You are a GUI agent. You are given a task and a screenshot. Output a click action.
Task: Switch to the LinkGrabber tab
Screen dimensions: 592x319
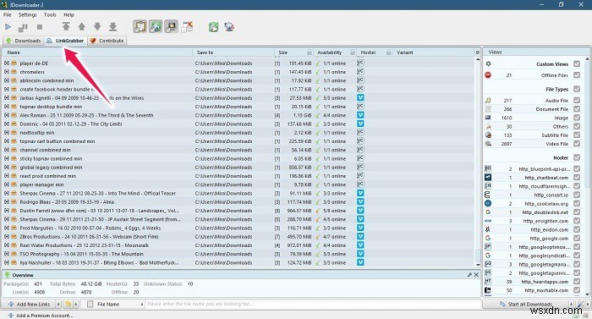coord(65,41)
